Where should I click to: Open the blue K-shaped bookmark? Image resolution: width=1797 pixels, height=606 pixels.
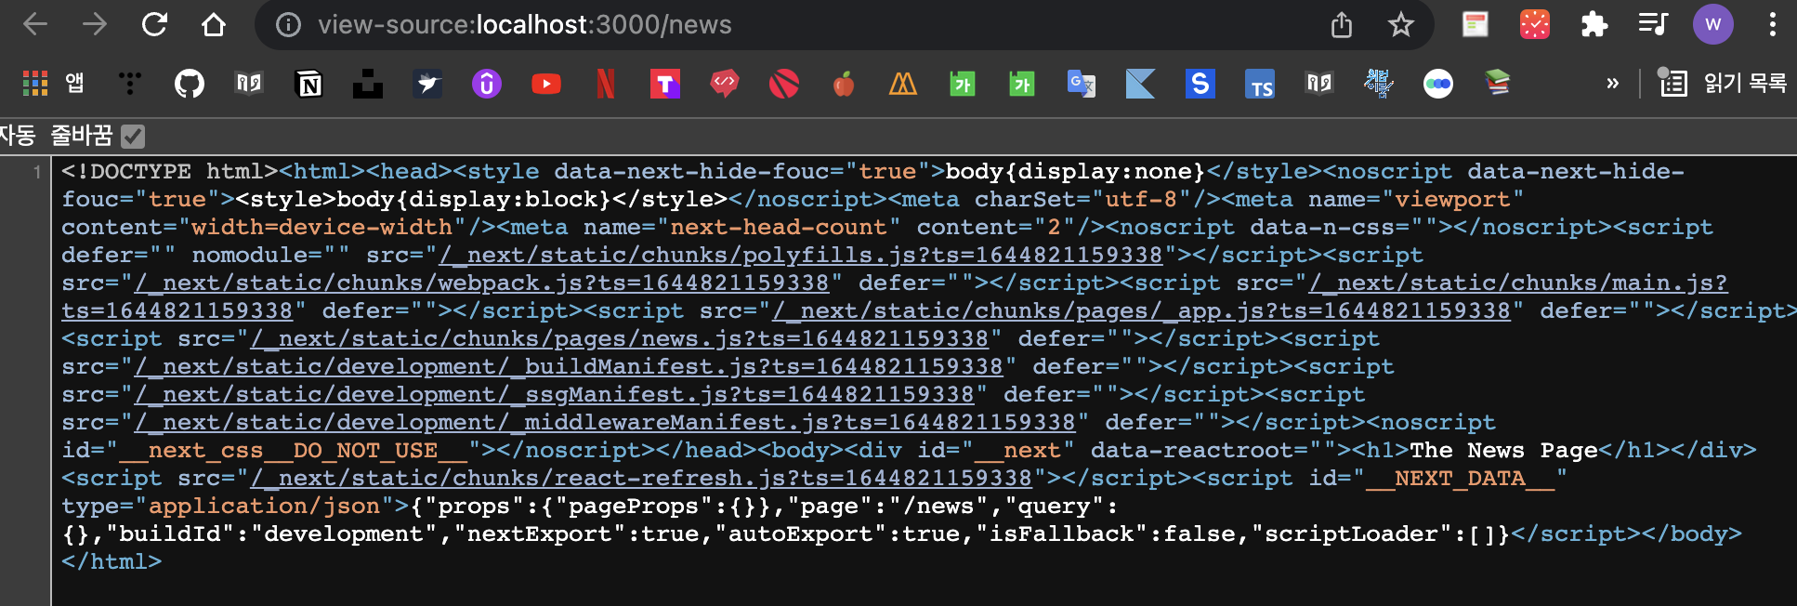pos(1141,85)
